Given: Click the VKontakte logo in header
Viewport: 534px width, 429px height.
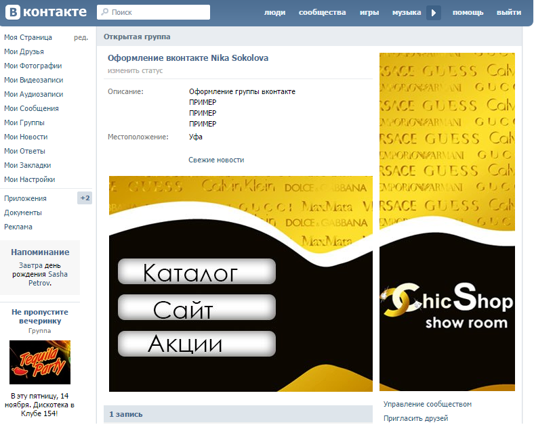Looking at the screenshot, I should [46, 12].
